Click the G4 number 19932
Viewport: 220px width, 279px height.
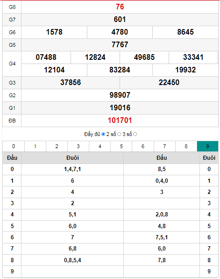(185, 70)
